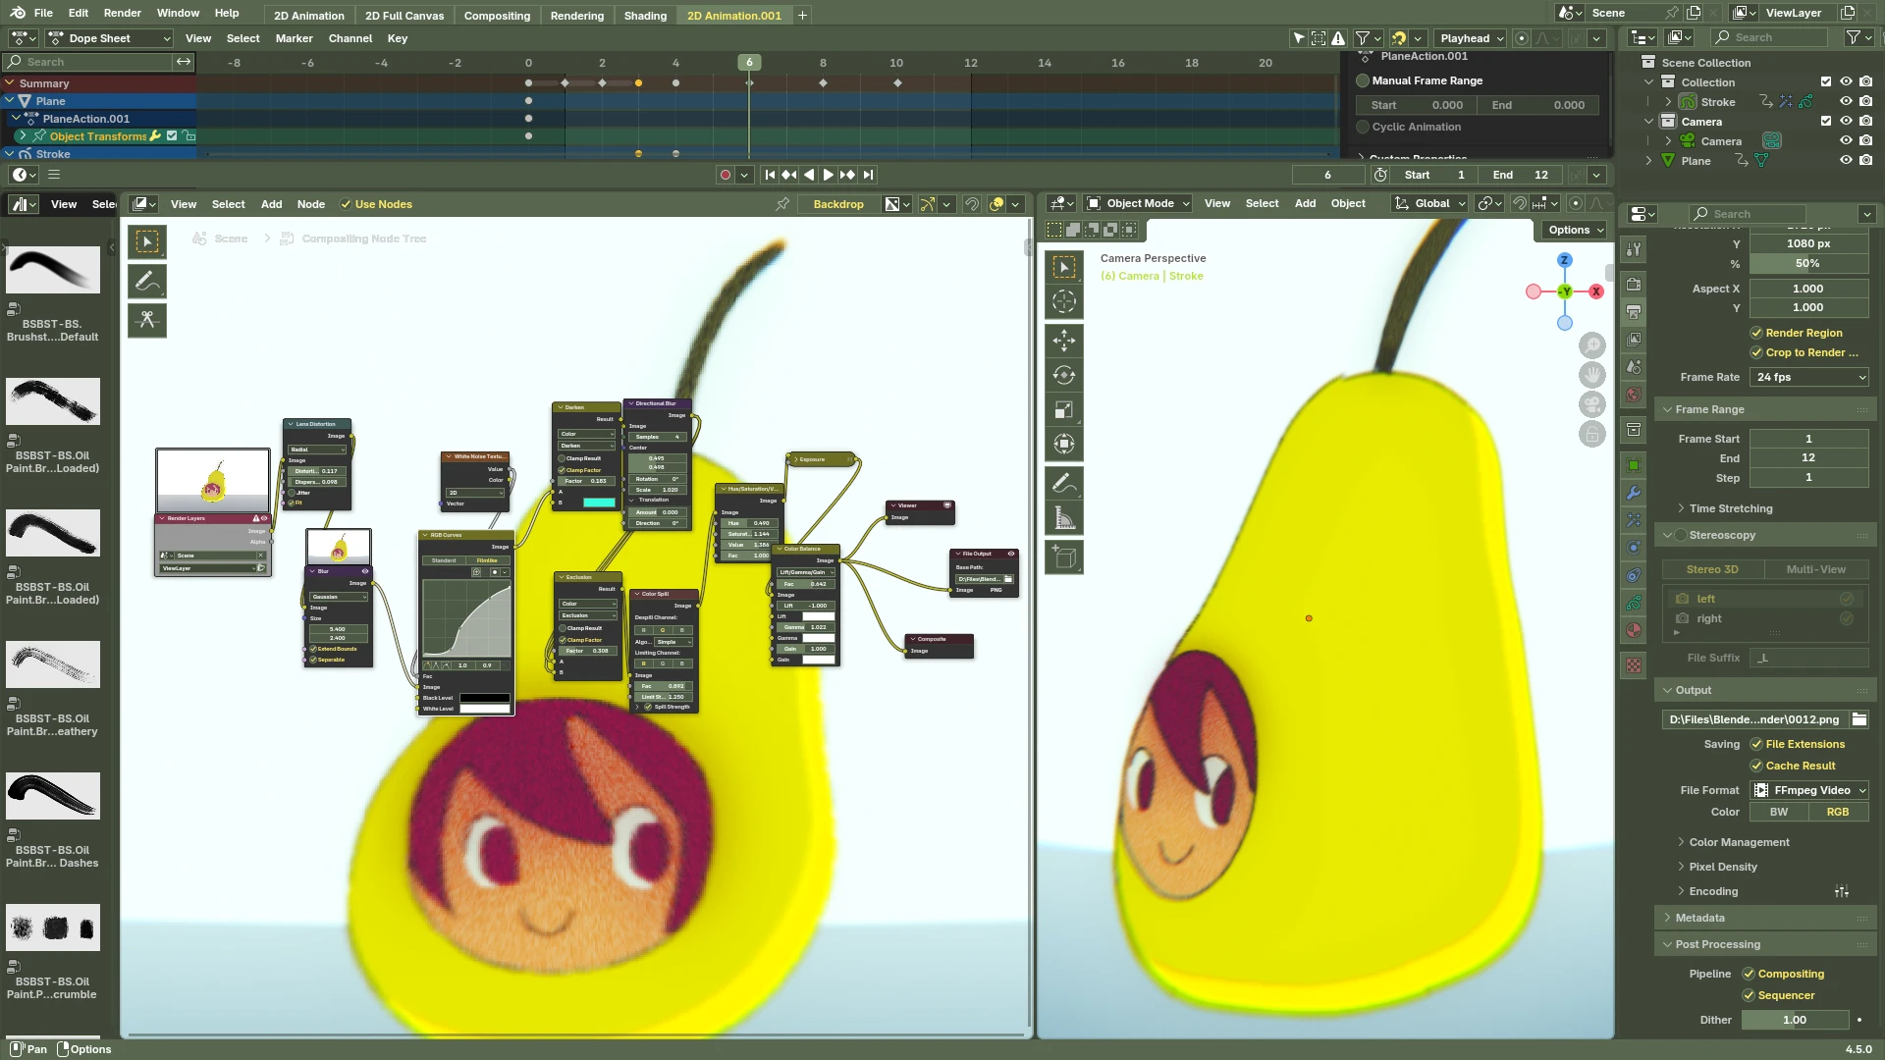Hide the Plane object in outliner
This screenshot has width=1885, height=1060.
coord(1846,160)
